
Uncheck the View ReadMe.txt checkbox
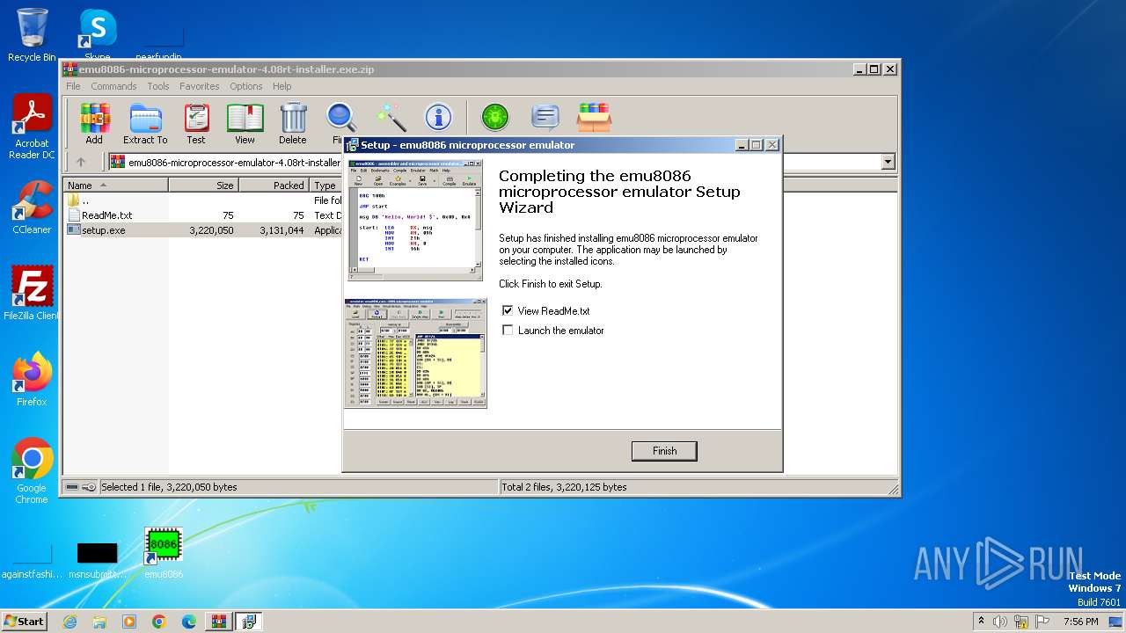point(508,310)
